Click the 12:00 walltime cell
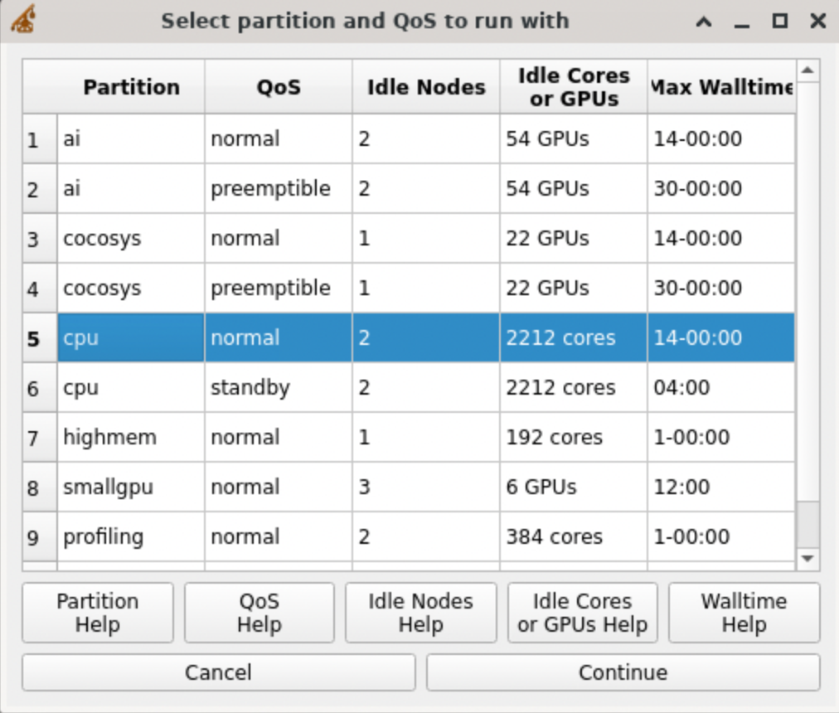The image size is (839, 713). (x=721, y=487)
